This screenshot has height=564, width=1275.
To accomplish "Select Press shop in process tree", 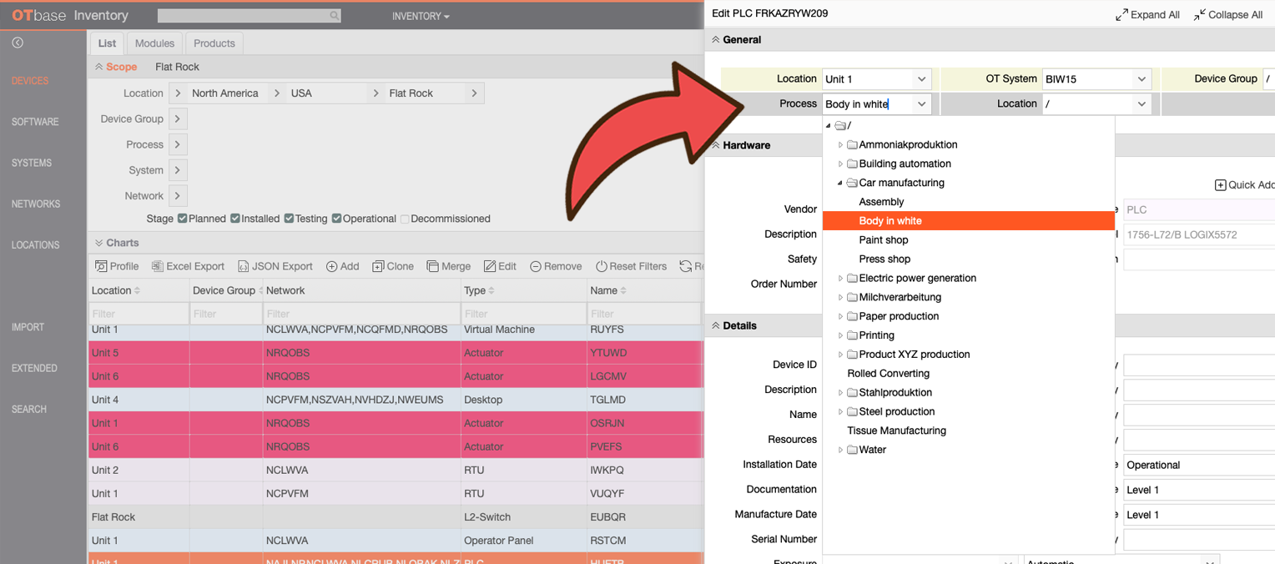I will point(884,259).
